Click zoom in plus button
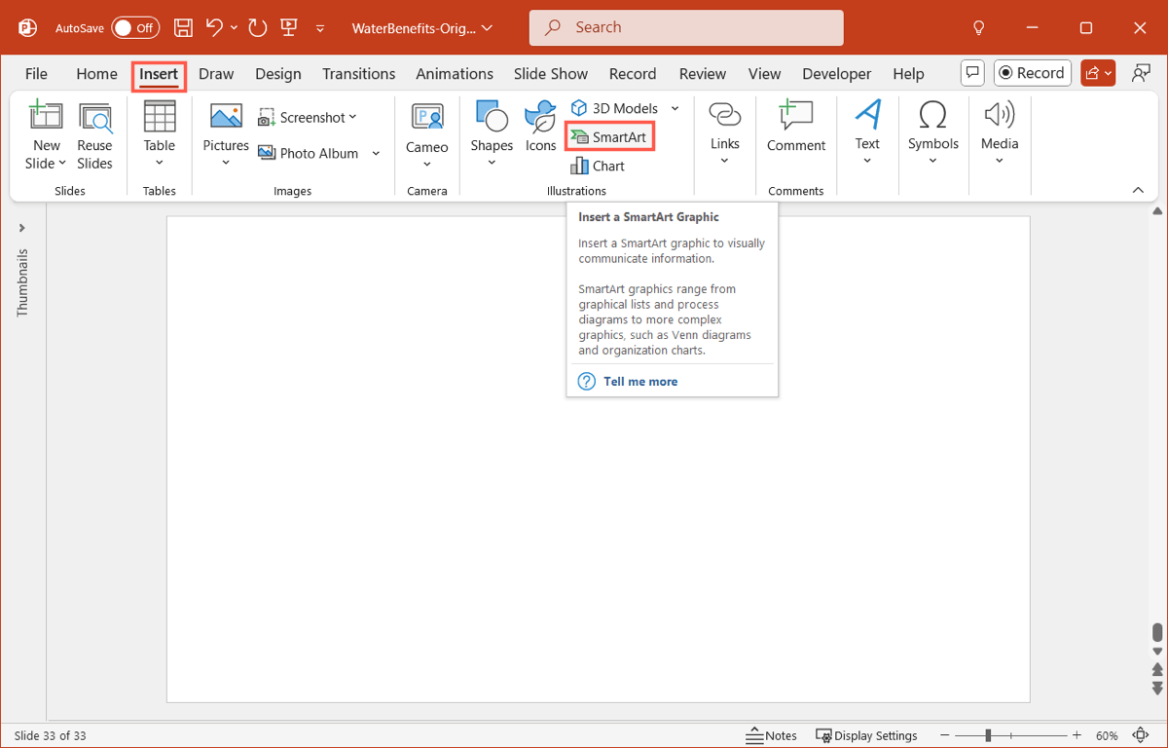 pos(1077,735)
